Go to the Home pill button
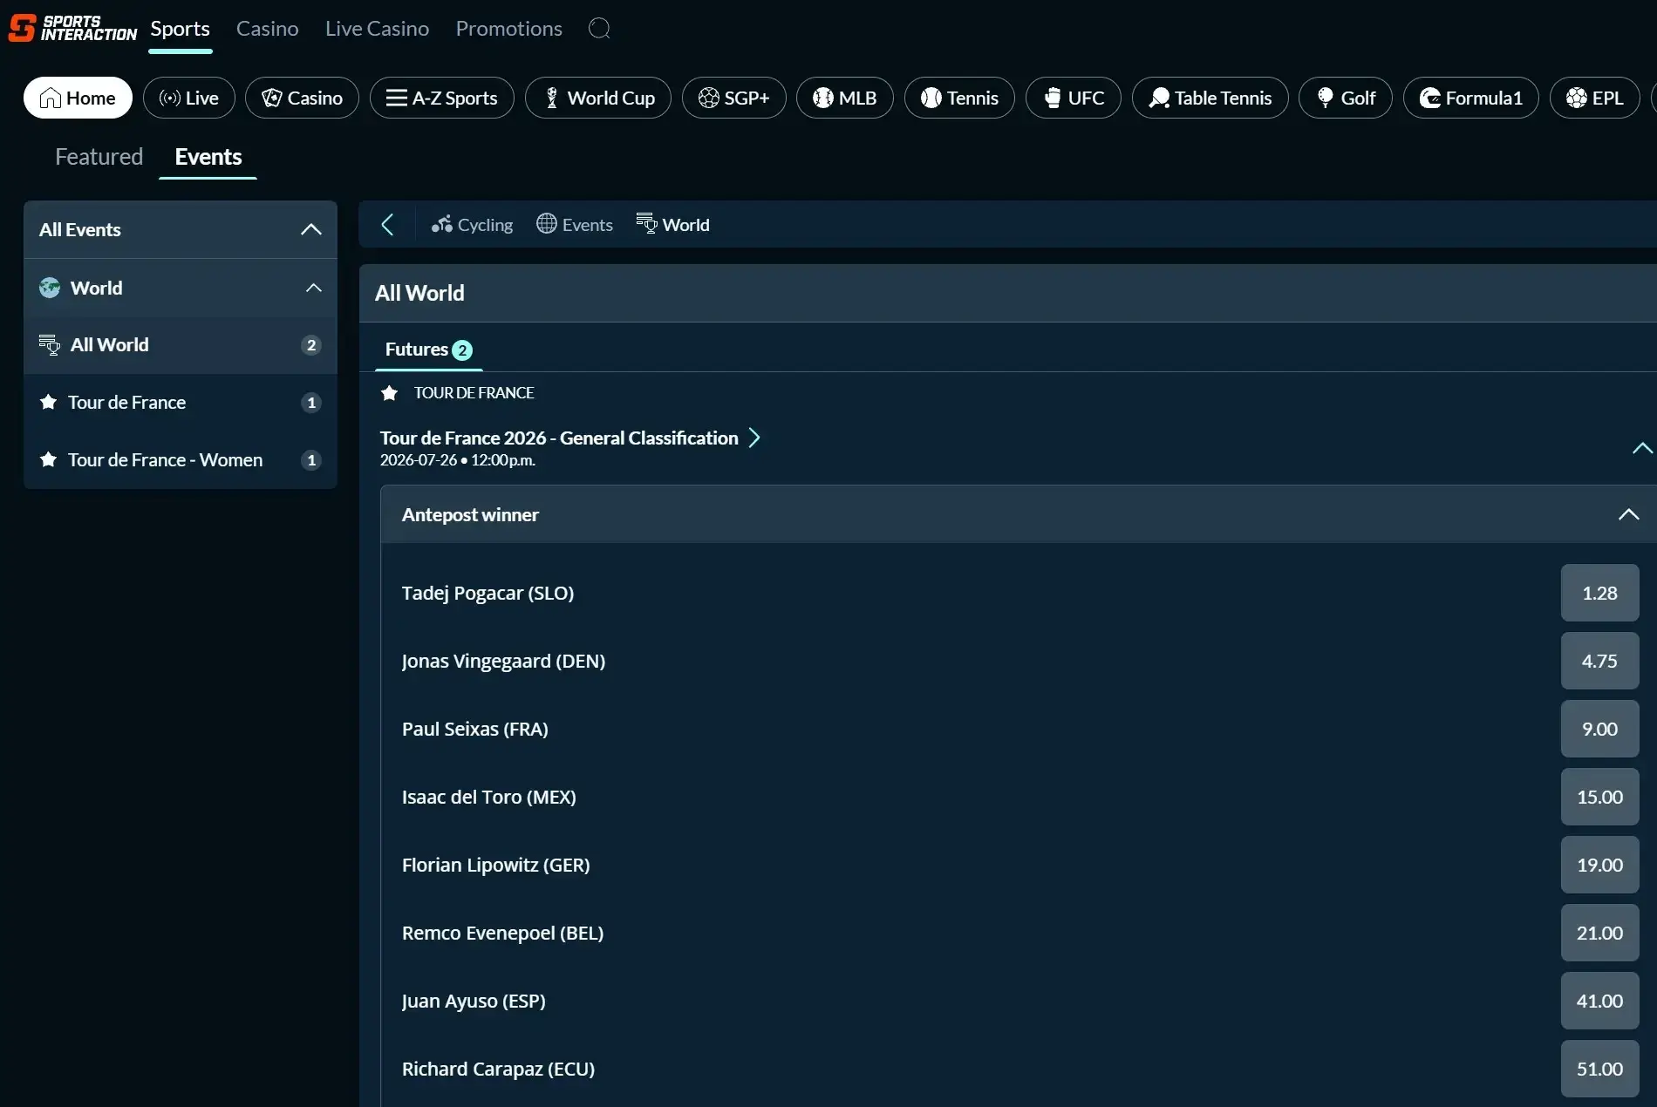The image size is (1657, 1107). tap(78, 98)
